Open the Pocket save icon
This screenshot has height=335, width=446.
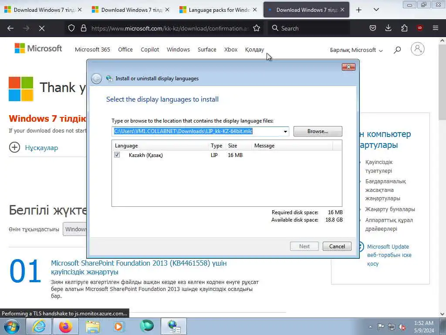[x=373, y=28]
